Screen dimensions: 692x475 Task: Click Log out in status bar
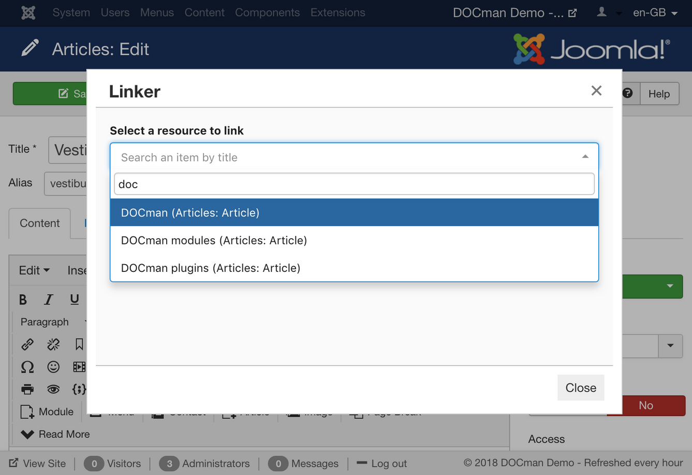(x=382, y=463)
